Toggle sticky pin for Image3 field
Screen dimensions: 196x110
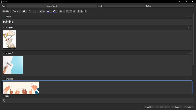click(x=191, y=79)
